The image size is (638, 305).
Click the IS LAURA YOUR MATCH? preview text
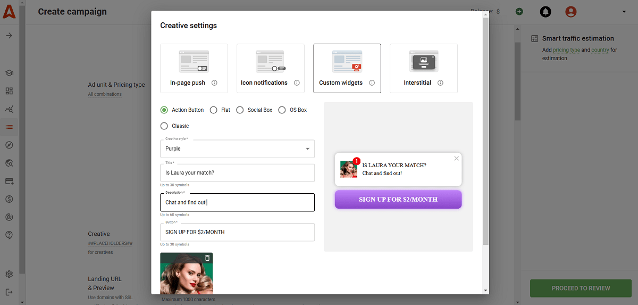[394, 166]
